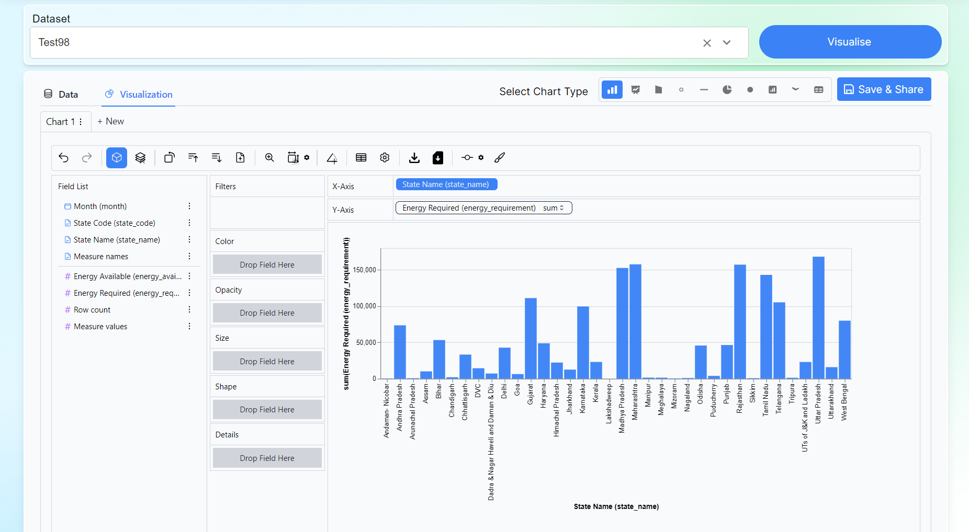Click the download export arrow icon

coord(414,158)
